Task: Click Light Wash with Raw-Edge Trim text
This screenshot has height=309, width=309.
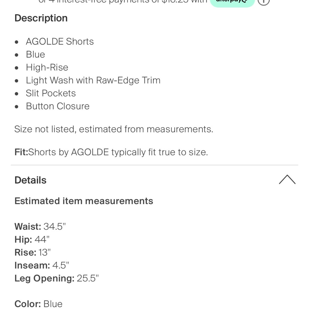Action: pos(93,80)
